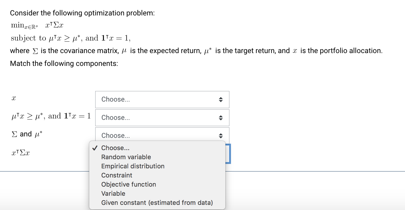
Task: Click the up-down arrow on the third Choose box
Action: pyautogui.click(x=221, y=135)
